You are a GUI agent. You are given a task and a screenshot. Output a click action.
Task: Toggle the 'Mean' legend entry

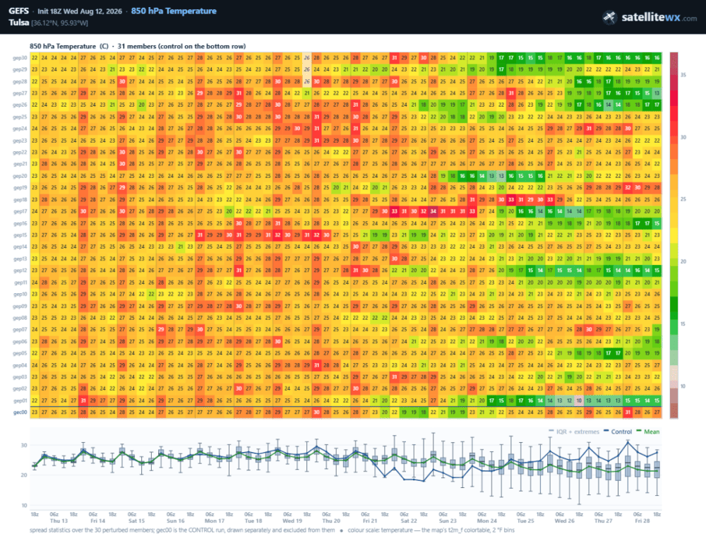[648, 432]
